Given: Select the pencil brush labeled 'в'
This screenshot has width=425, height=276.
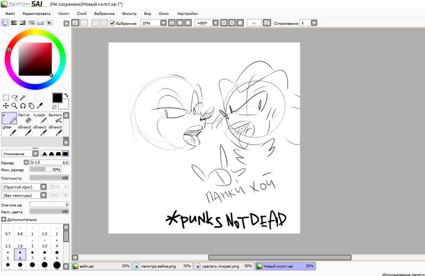Looking at the screenshot, I should click(x=9, y=118).
